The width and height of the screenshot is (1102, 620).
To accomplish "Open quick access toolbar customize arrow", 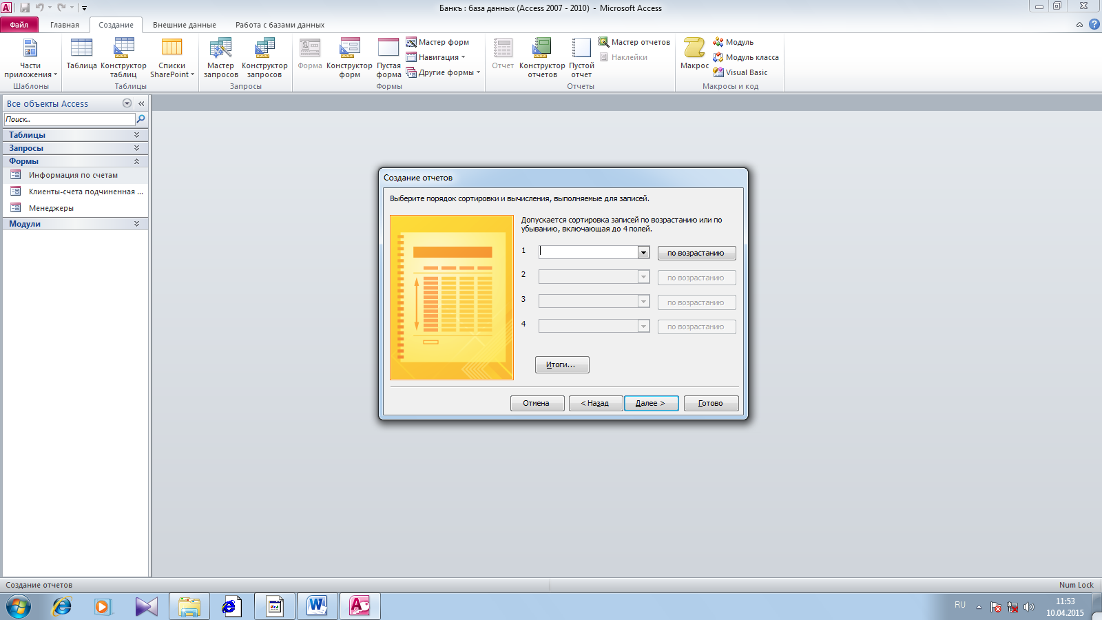I will point(84,8).
